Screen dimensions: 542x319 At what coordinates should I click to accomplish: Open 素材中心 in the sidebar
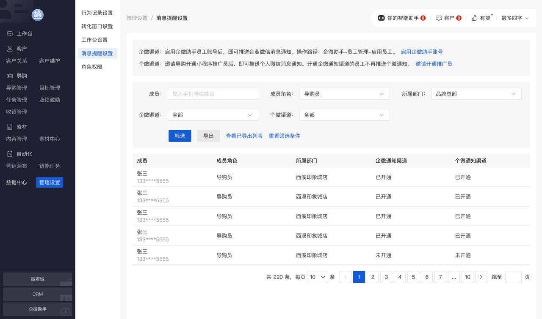(x=50, y=139)
